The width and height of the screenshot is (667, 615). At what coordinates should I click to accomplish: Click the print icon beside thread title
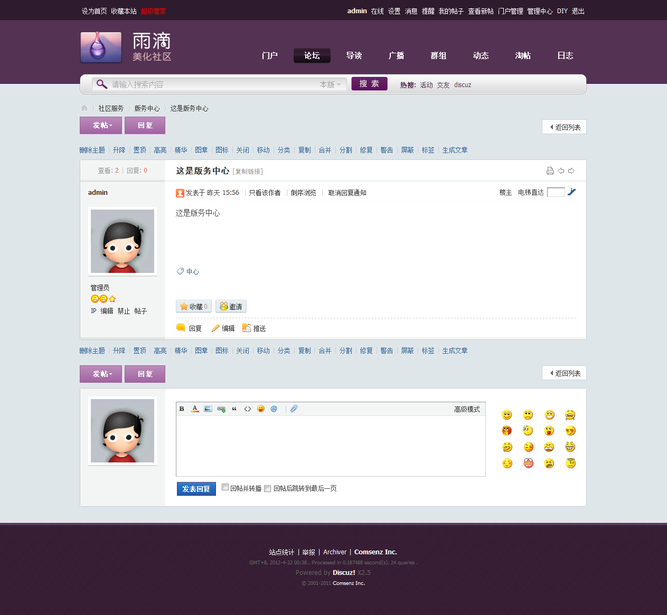tap(550, 171)
